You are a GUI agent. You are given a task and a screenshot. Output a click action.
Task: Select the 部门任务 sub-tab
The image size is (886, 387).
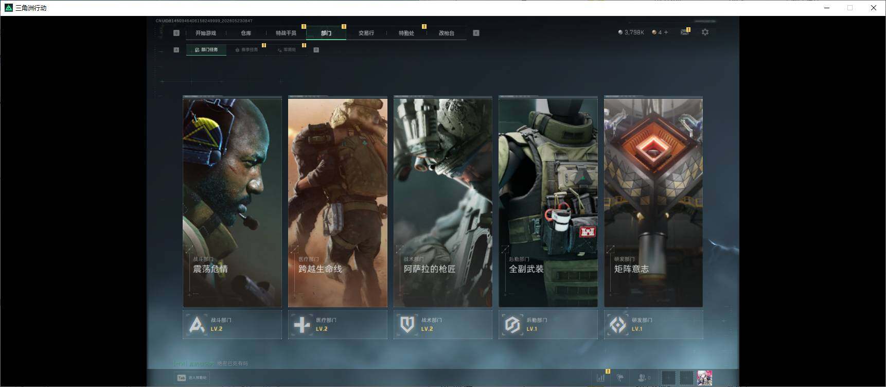pyautogui.click(x=206, y=50)
